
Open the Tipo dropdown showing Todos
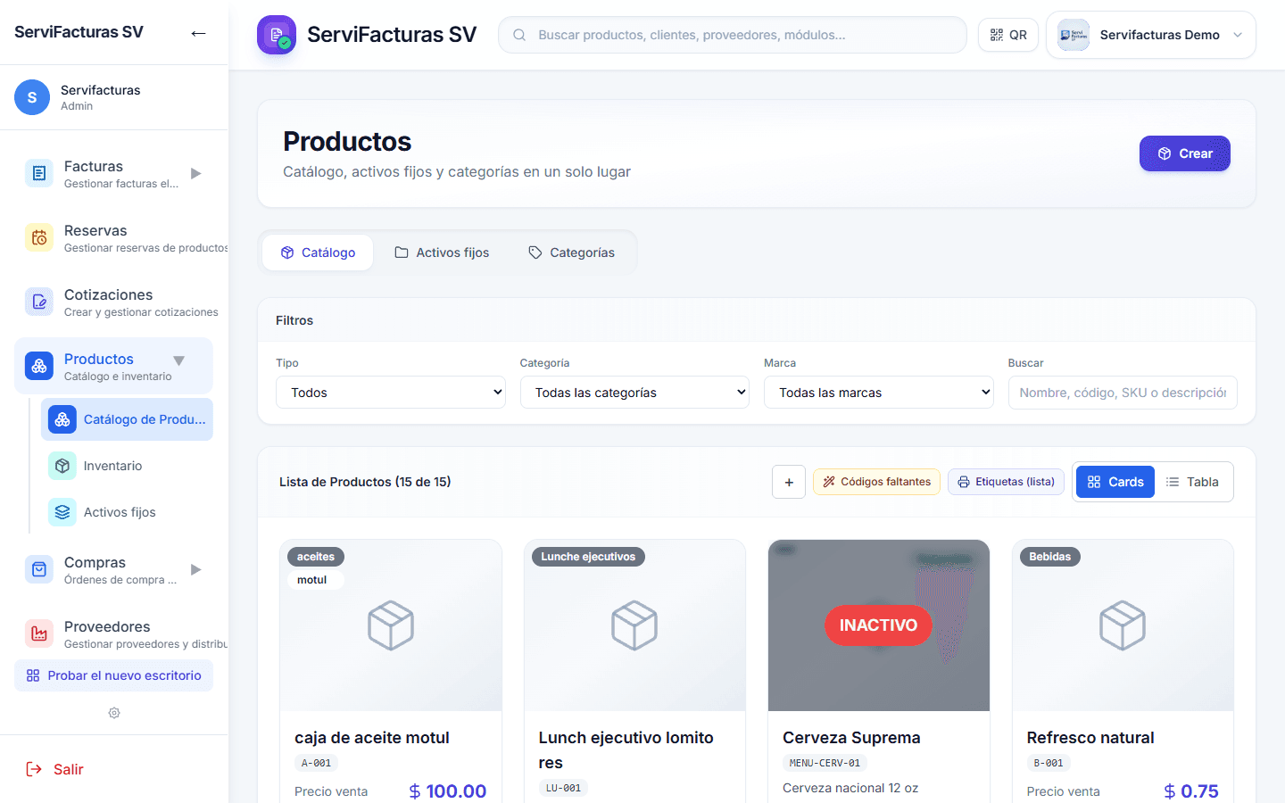tap(391, 393)
